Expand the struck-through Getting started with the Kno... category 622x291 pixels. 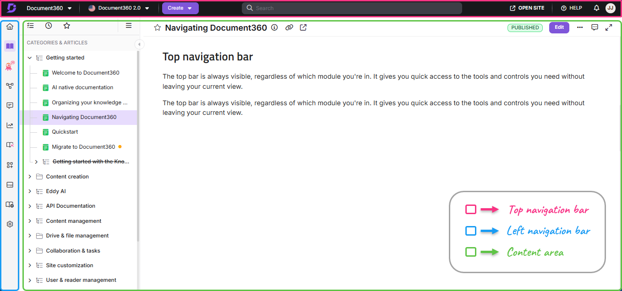tap(36, 162)
